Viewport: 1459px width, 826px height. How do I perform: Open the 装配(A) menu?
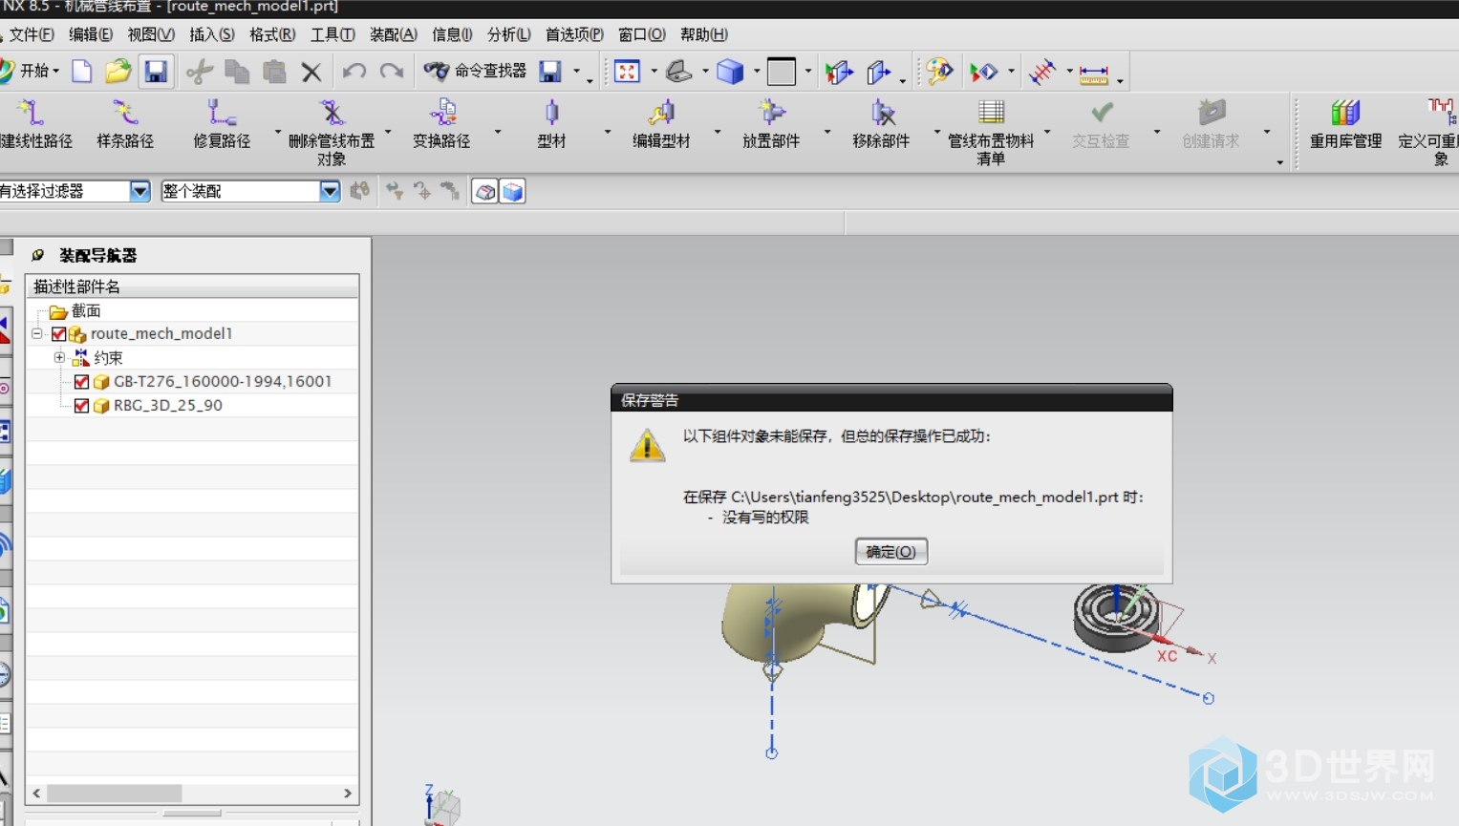[394, 34]
